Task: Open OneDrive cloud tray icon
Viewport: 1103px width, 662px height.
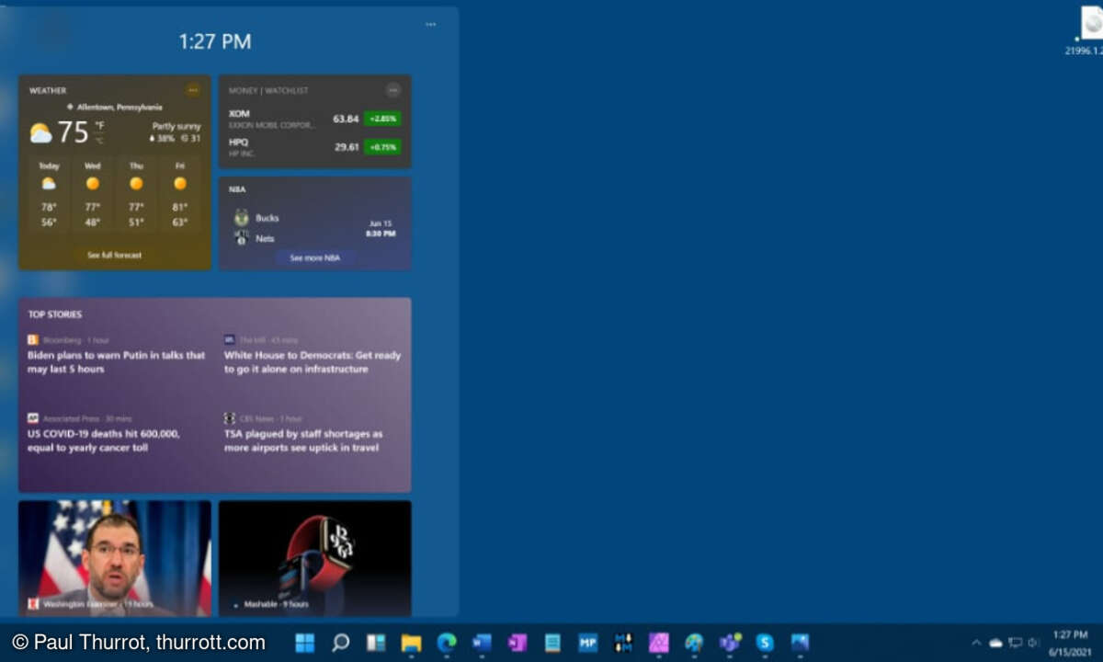Action: coord(995,643)
